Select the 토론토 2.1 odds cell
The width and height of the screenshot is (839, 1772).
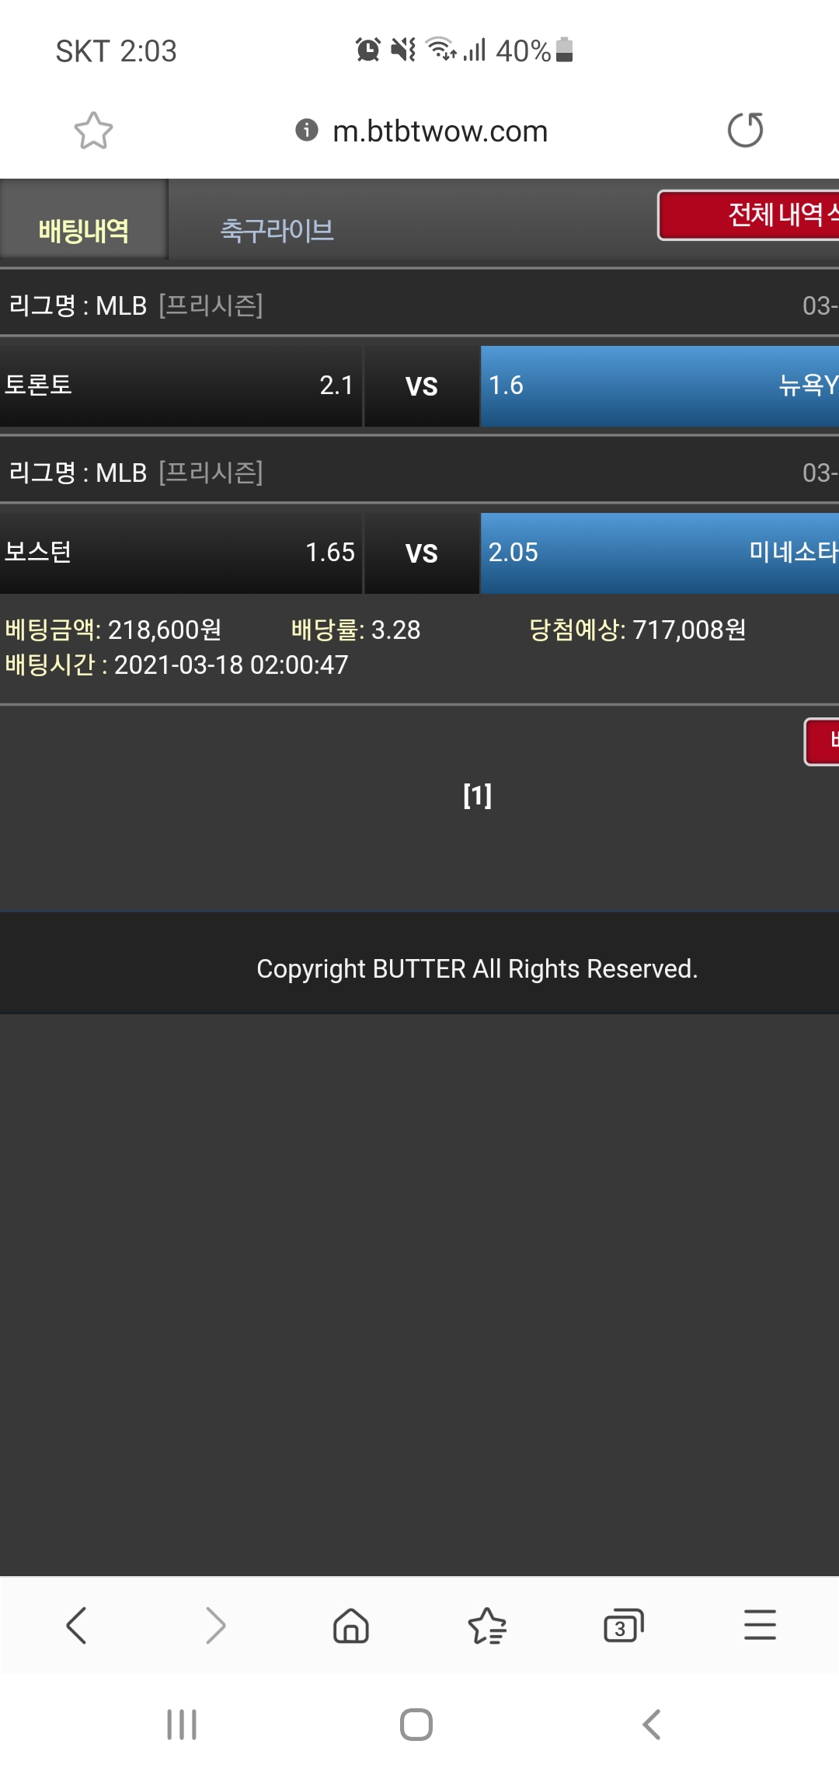coord(181,386)
